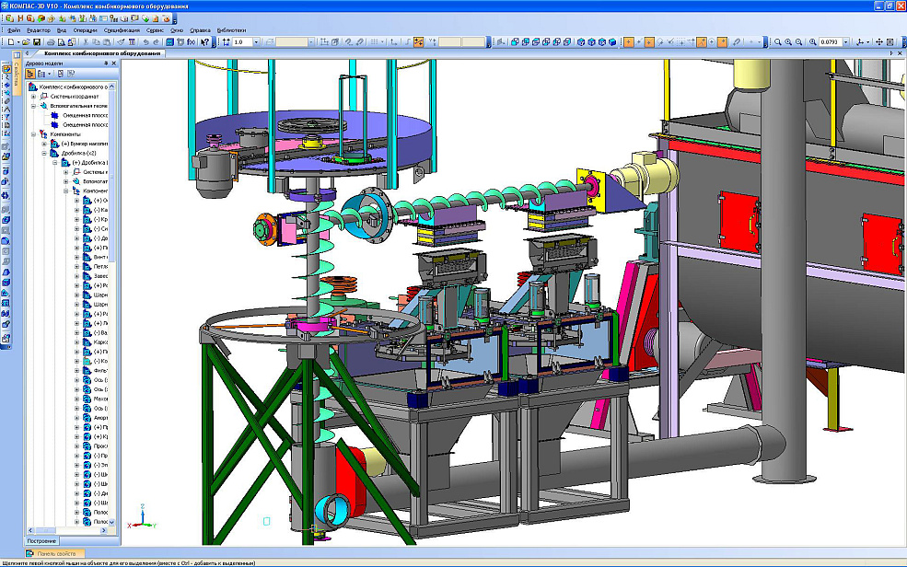Image resolution: width=907 pixels, height=567 pixels.
Task: Open the zoom scale dropdown
Action: pyautogui.click(x=846, y=42)
